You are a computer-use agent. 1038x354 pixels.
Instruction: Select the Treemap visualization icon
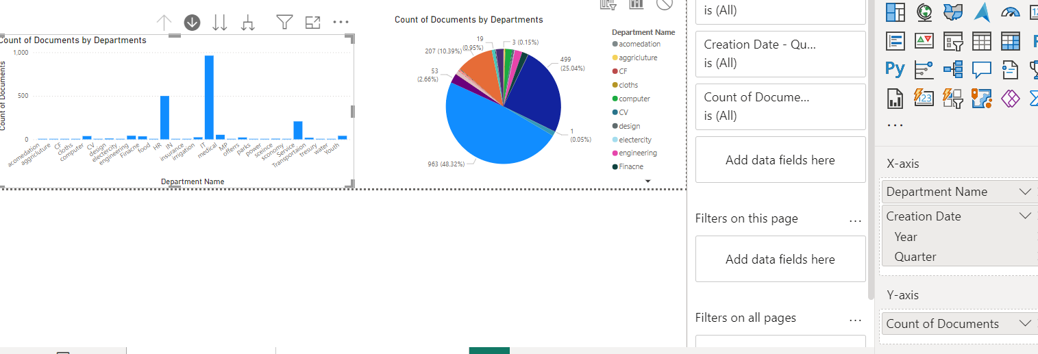click(x=895, y=12)
